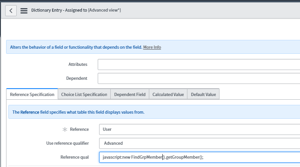Go back using the left chevron button
Screen dimensions: 300x167
[x=11, y=11]
